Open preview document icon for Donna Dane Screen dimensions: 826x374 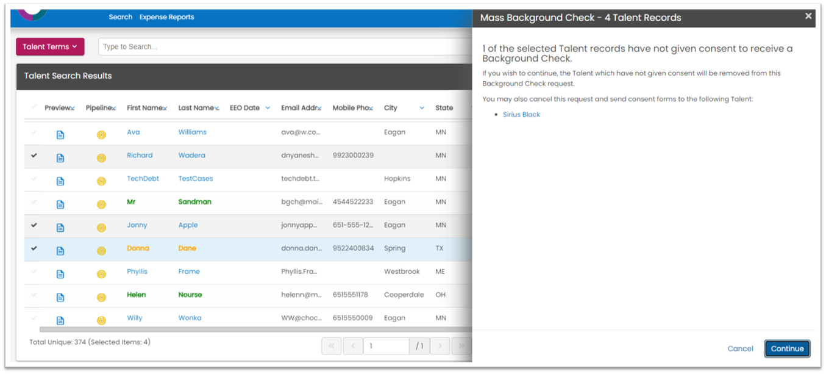(x=60, y=251)
